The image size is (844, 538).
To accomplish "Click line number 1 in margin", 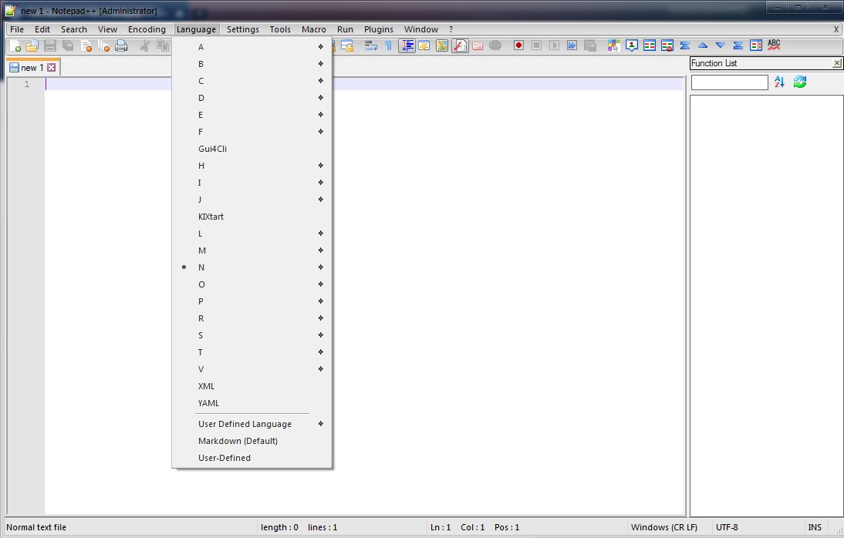I will (x=26, y=85).
